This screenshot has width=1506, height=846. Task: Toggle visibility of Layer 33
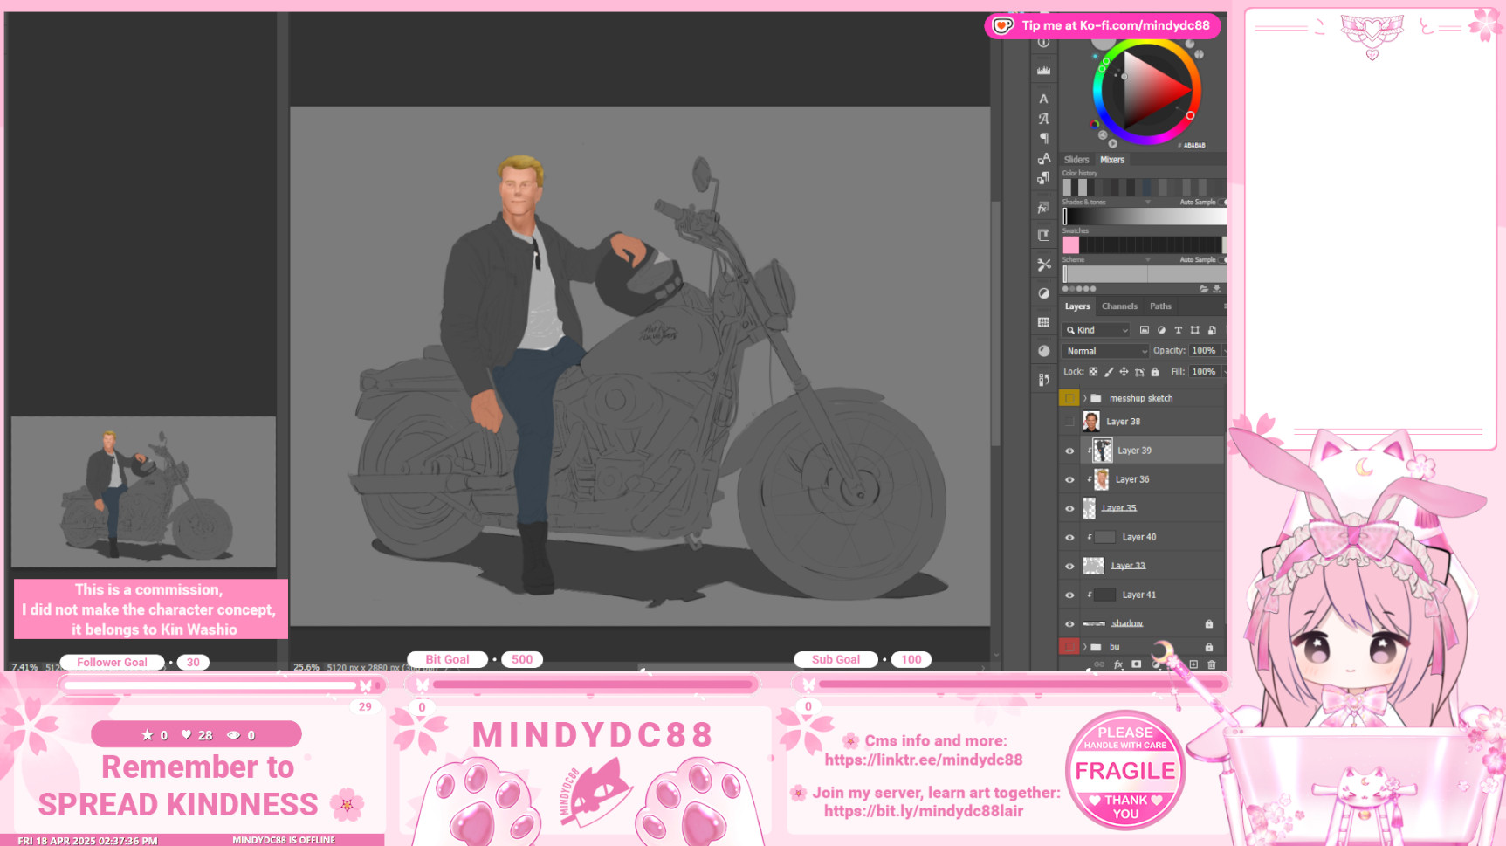tap(1069, 566)
